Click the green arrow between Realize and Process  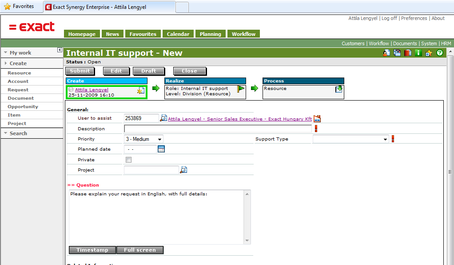tap(254, 88)
